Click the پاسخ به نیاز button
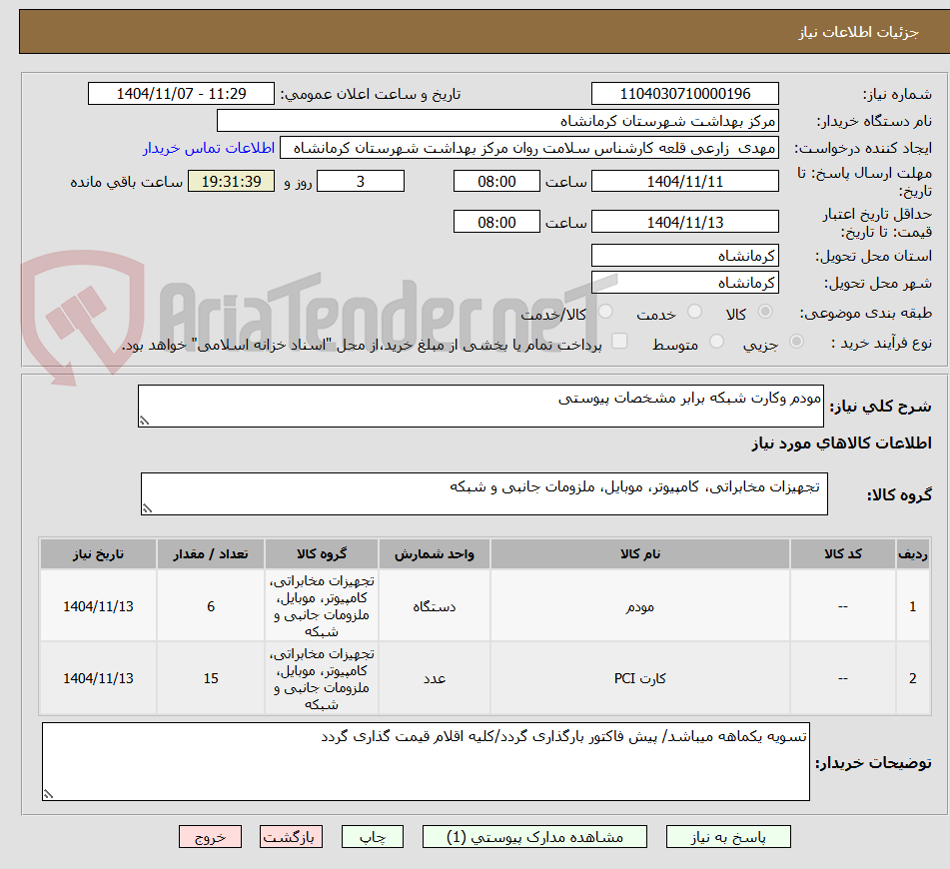 pyautogui.click(x=728, y=837)
